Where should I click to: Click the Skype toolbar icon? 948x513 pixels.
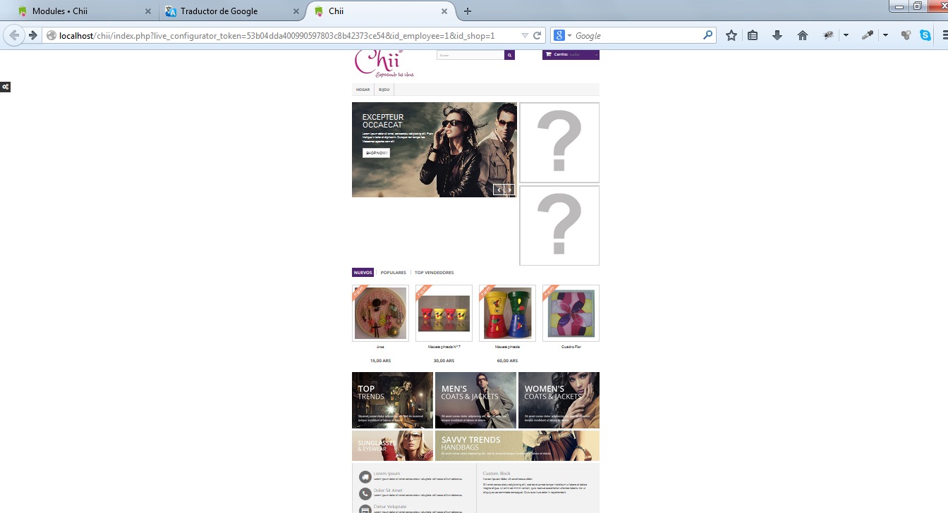pyautogui.click(x=925, y=35)
